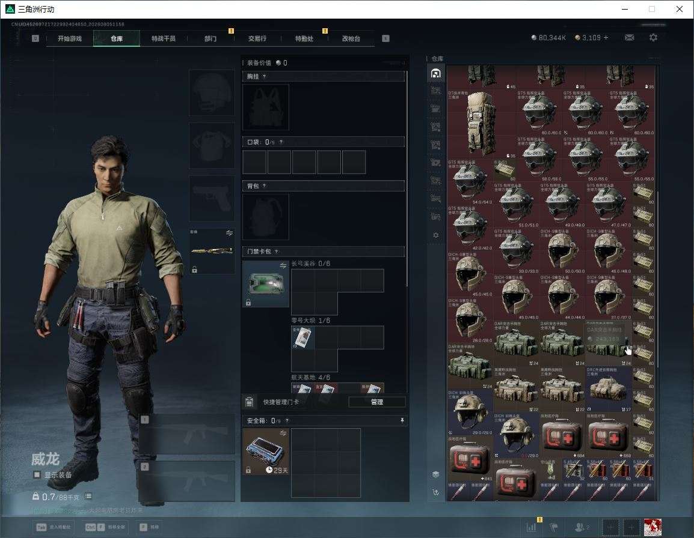Select the fifth warehouse container sidebar icon

[436, 145]
